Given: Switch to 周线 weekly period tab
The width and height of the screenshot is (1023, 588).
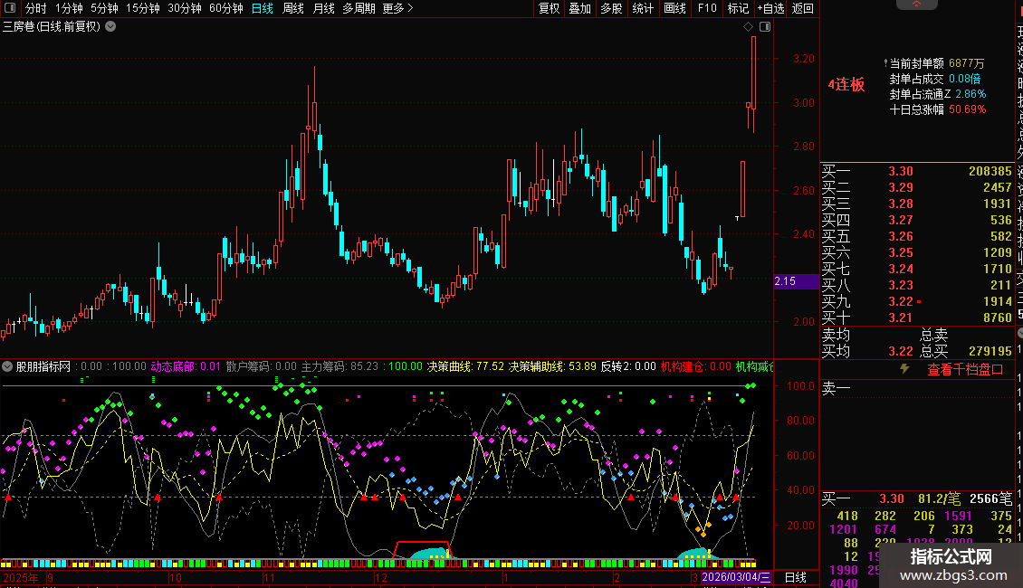Looking at the screenshot, I should tap(293, 8).
